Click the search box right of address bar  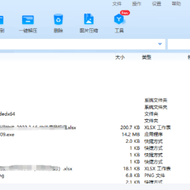pos(179,44)
